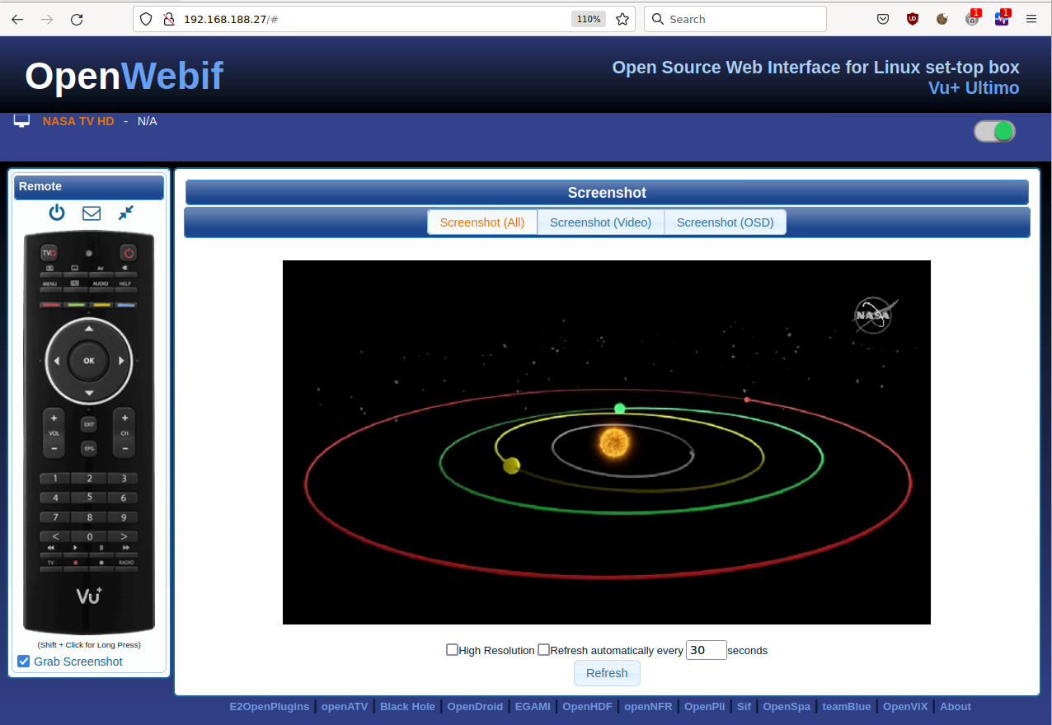Open the openATV footer link
1052x725 pixels.
pos(345,707)
